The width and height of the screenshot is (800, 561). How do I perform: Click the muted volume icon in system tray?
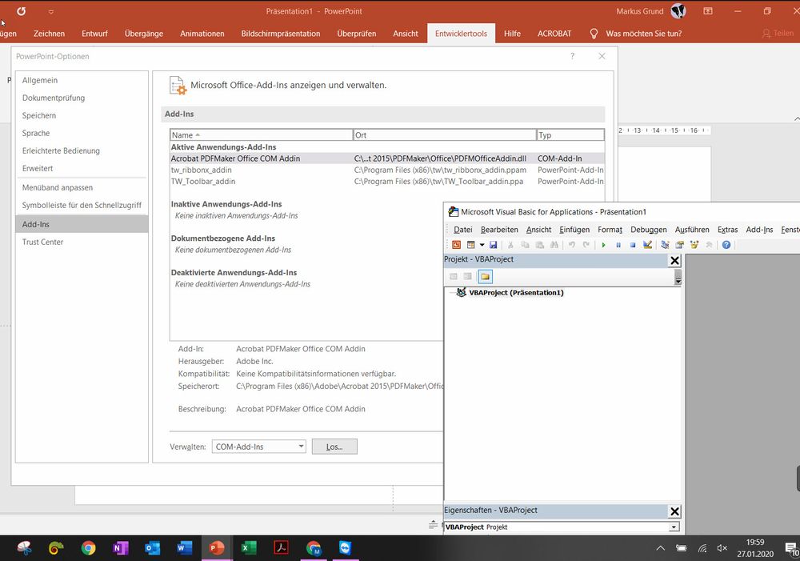pyautogui.click(x=722, y=548)
